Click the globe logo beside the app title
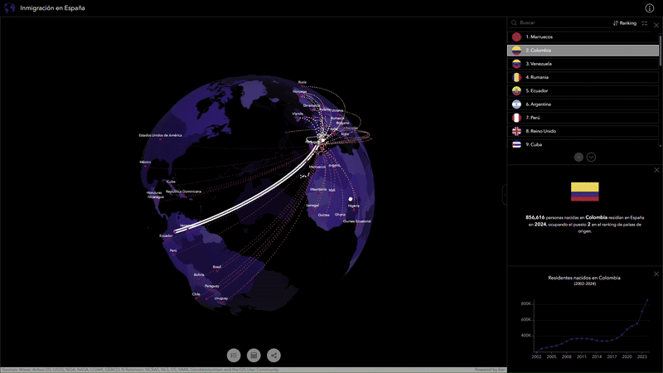The width and height of the screenshot is (663, 373). pos(9,8)
